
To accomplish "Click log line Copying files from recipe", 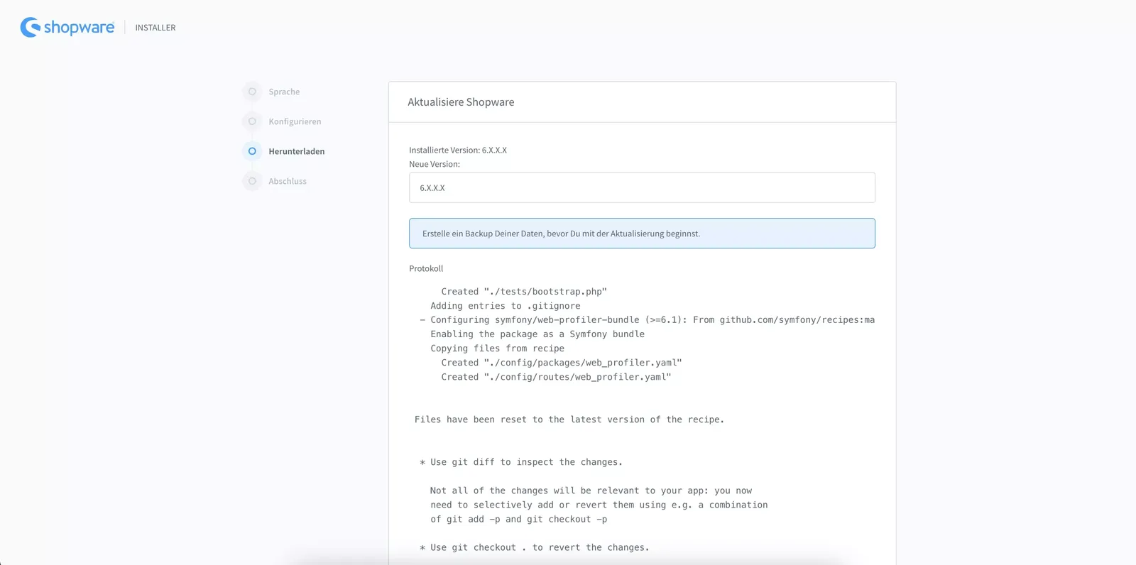I will 497,349.
